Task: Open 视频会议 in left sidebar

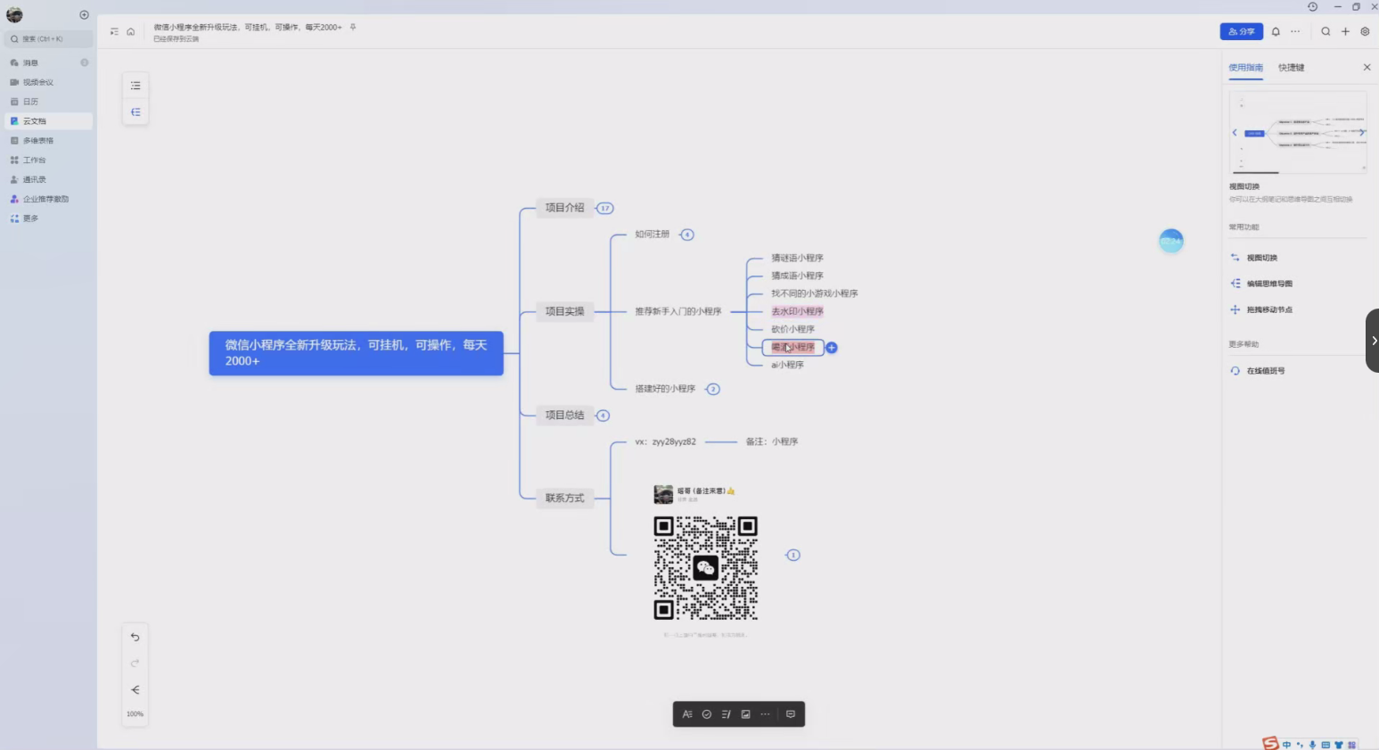Action: pos(48,82)
